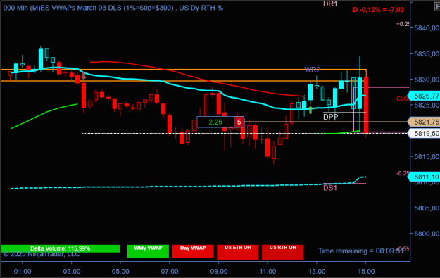The image size is (440, 278).
Task: Click the US RTH OR red box
Action: (x=282, y=252)
